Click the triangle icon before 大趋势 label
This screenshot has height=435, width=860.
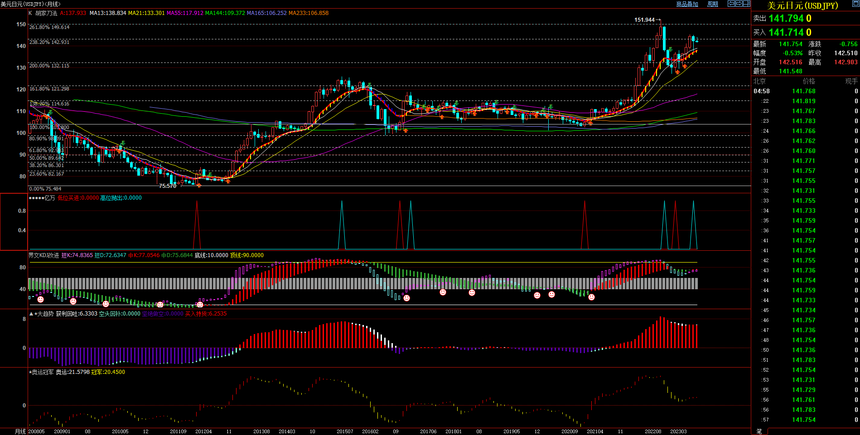[31, 314]
